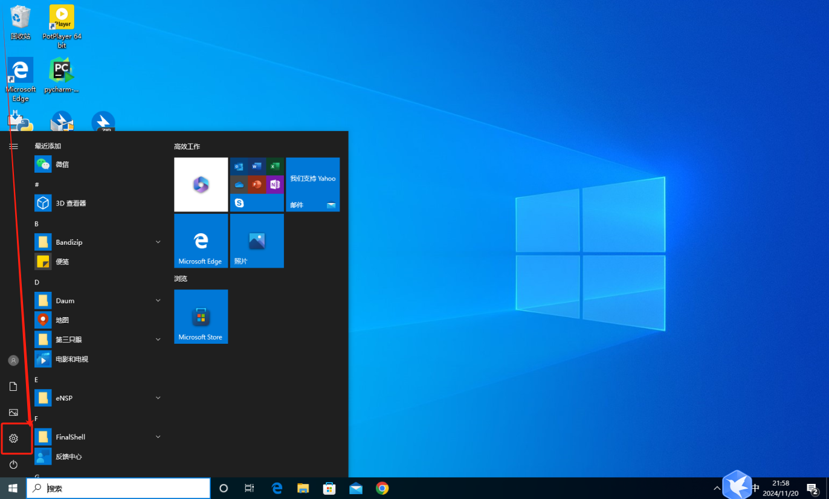Image resolution: width=829 pixels, height=499 pixels.
Task: Click the user account avatar icon
Action: click(x=13, y=361)
